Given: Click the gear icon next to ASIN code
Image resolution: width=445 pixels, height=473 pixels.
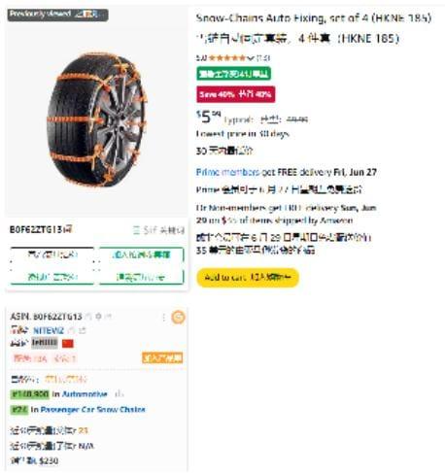Looking at the screenshot, I should pyautogui.click(x=98, y=316).
